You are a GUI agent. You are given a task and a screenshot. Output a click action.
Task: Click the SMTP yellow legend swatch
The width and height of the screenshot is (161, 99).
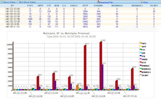coord(141,46)
